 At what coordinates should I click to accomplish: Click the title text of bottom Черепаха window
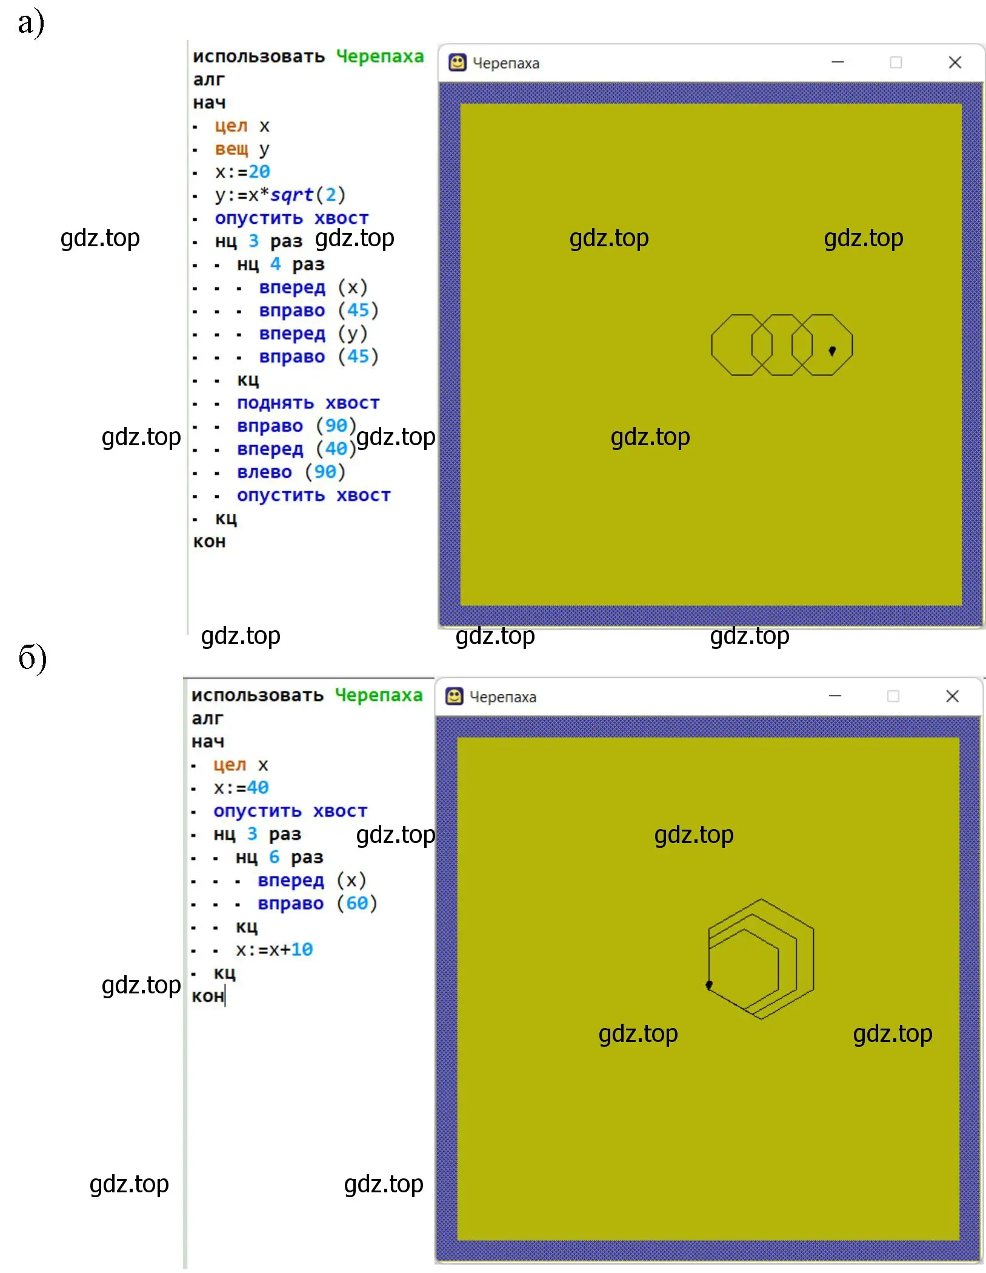click(x=503, y=697)
